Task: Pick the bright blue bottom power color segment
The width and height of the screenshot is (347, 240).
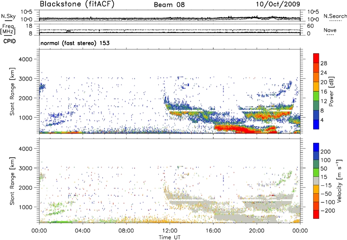Action: 316,125
